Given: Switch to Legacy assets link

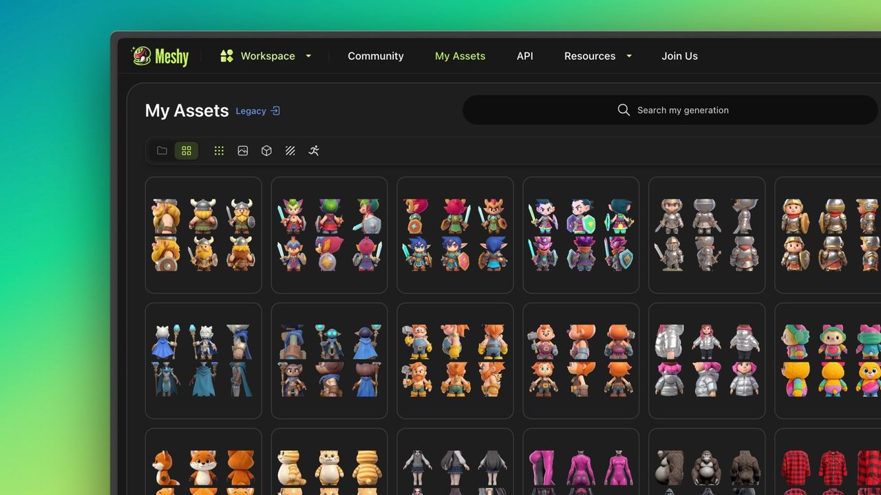Looking at the screenshot, I should (251, 111).
